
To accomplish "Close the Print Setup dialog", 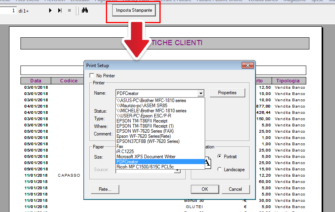I will click(248, 66).
